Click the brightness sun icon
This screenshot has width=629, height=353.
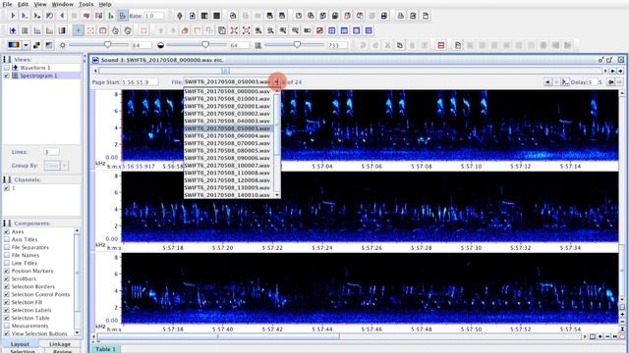point(62,45)
